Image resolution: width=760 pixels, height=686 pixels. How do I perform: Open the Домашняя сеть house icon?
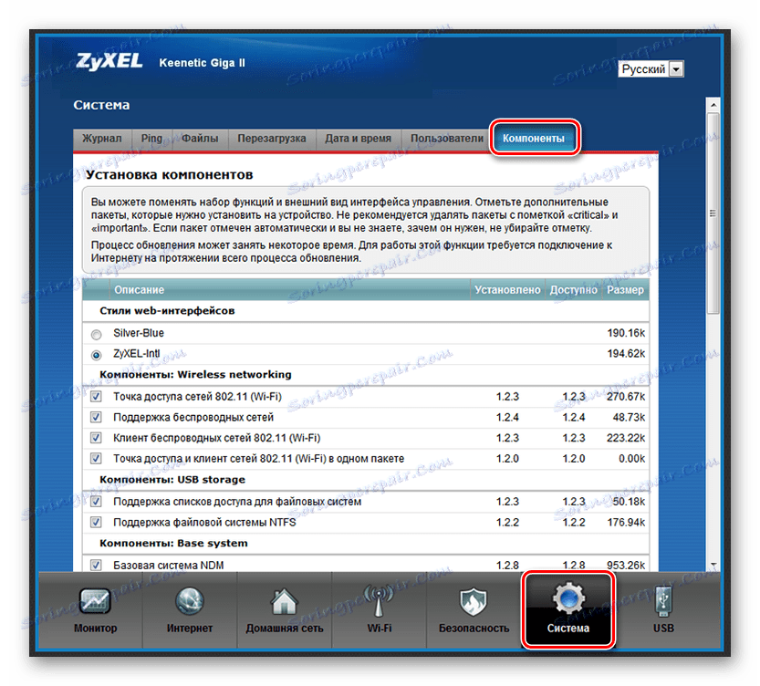point(284,601)
